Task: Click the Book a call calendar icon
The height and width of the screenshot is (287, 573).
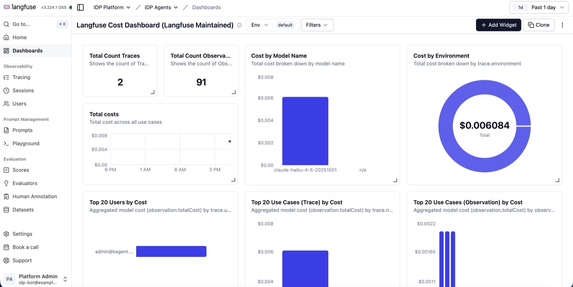Action: [x=6, y=247]
